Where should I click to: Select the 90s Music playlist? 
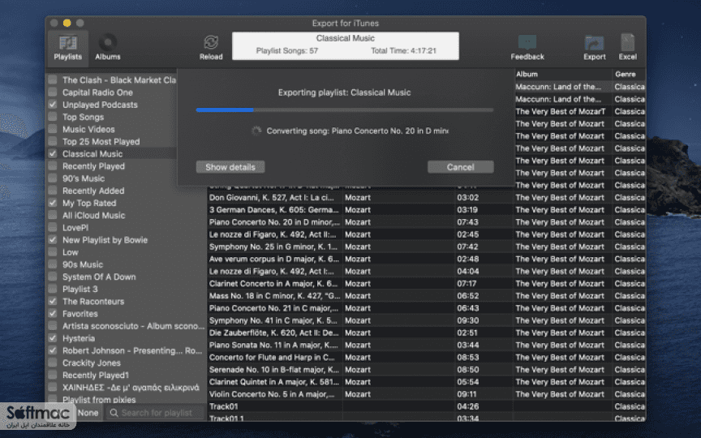coord(83,264)
